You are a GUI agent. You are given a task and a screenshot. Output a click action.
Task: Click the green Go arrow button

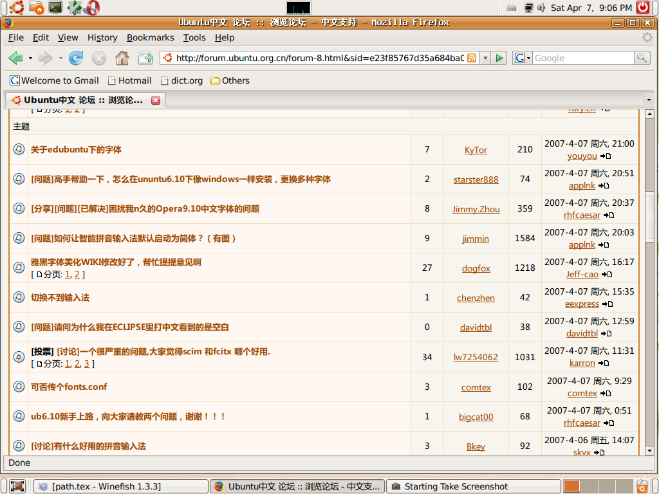pyautogui.click(x=499, y=58)
